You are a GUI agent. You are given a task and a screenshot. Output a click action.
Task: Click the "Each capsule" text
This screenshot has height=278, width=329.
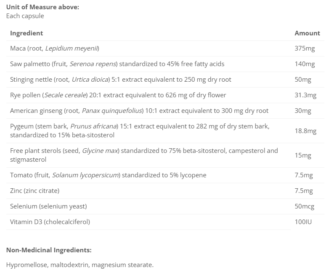pos(25,16)
